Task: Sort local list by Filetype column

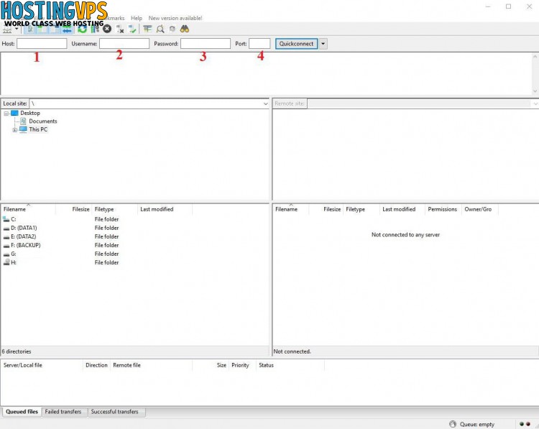Action: 114,209
